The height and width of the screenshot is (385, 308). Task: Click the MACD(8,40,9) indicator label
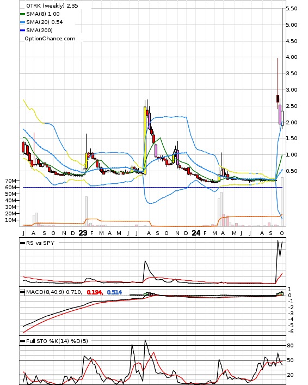[54, 292]
